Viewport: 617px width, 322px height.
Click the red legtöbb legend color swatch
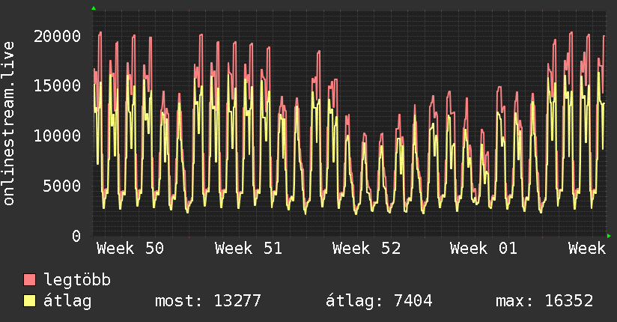30,280
